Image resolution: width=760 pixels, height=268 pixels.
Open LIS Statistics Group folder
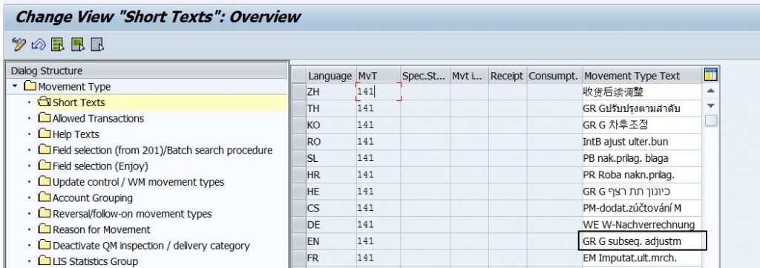(88, 261)
